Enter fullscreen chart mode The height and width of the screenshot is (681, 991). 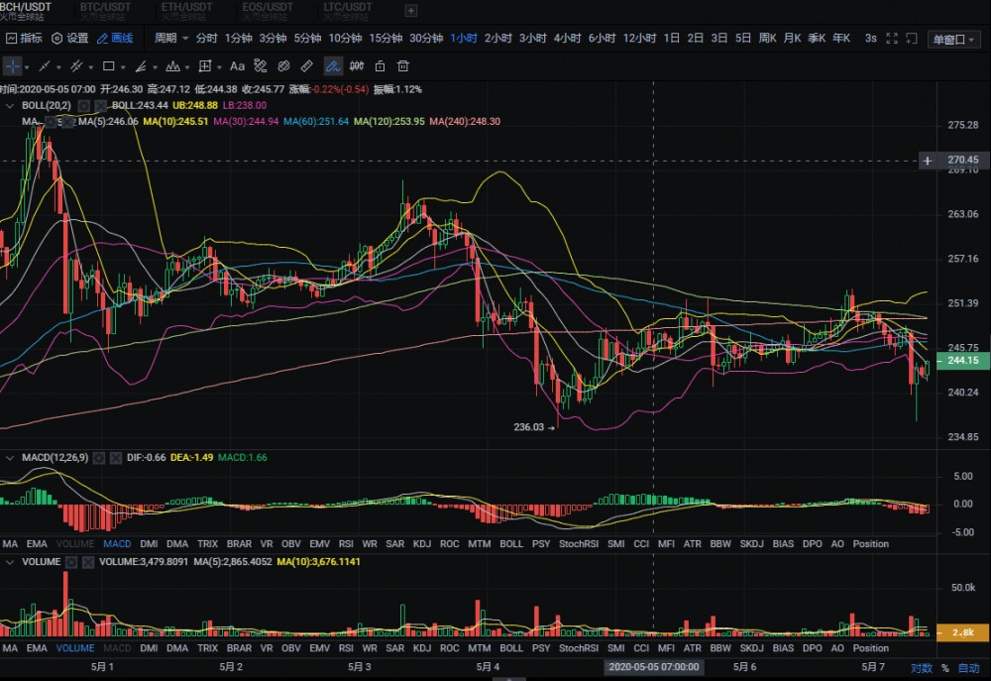(x=891, y=39)
